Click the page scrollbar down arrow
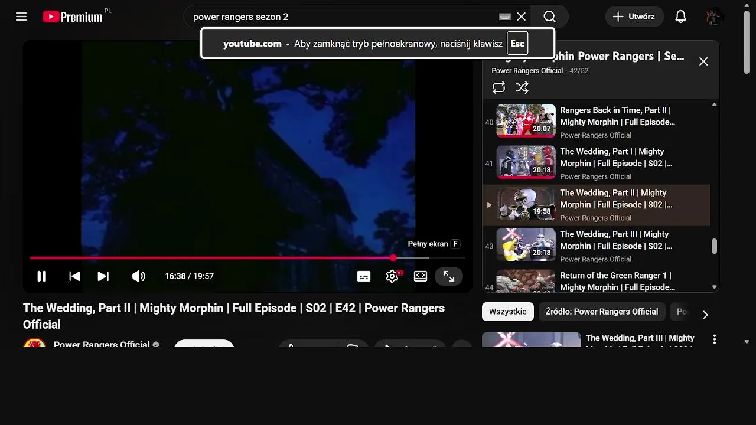 (x=747, y=341)
